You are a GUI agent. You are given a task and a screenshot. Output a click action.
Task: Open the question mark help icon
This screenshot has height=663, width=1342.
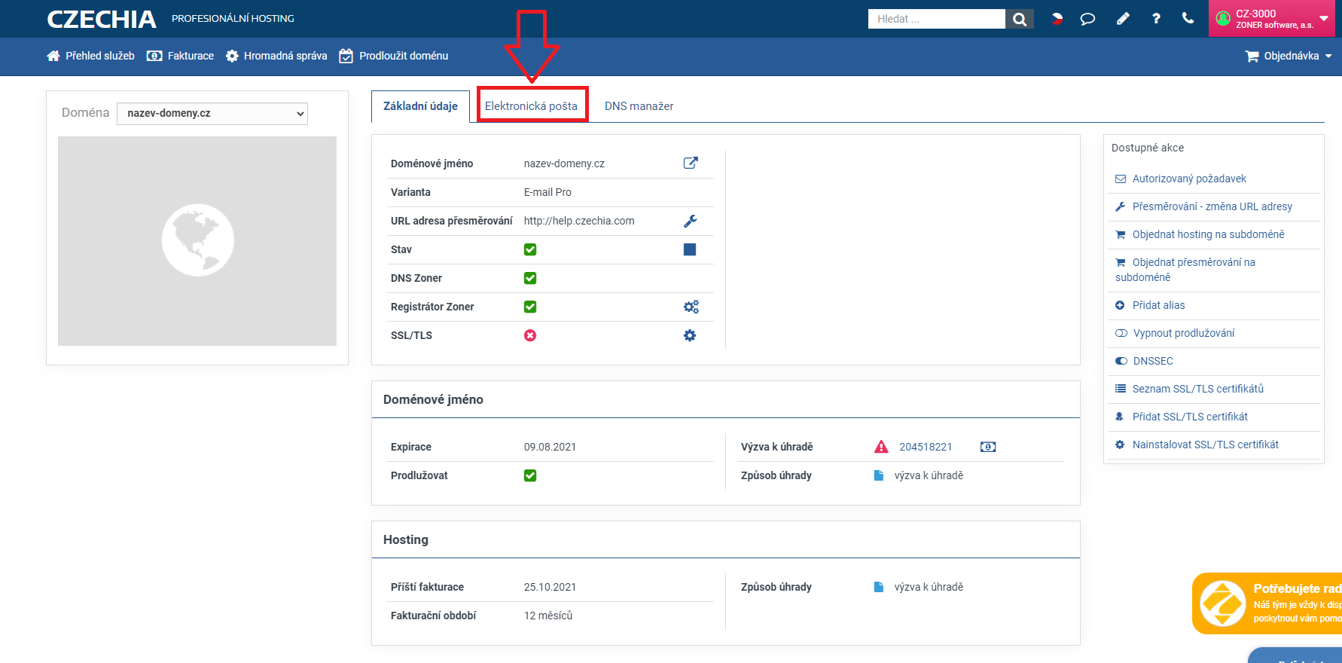click(x=1156, y=19)
